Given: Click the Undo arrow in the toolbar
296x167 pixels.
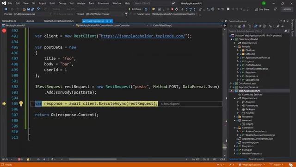Looking at the screenshot, I should click(38, 9).
